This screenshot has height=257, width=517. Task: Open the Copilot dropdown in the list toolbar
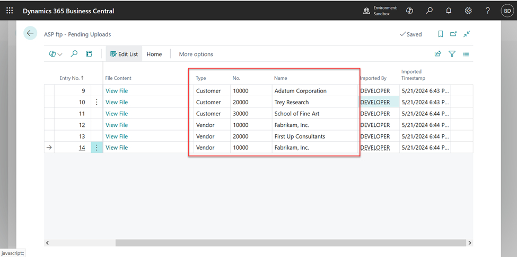tap(55, 54)
